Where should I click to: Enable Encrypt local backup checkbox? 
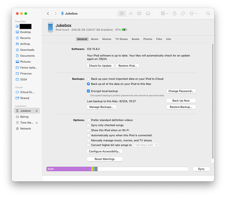coord(88,91)
